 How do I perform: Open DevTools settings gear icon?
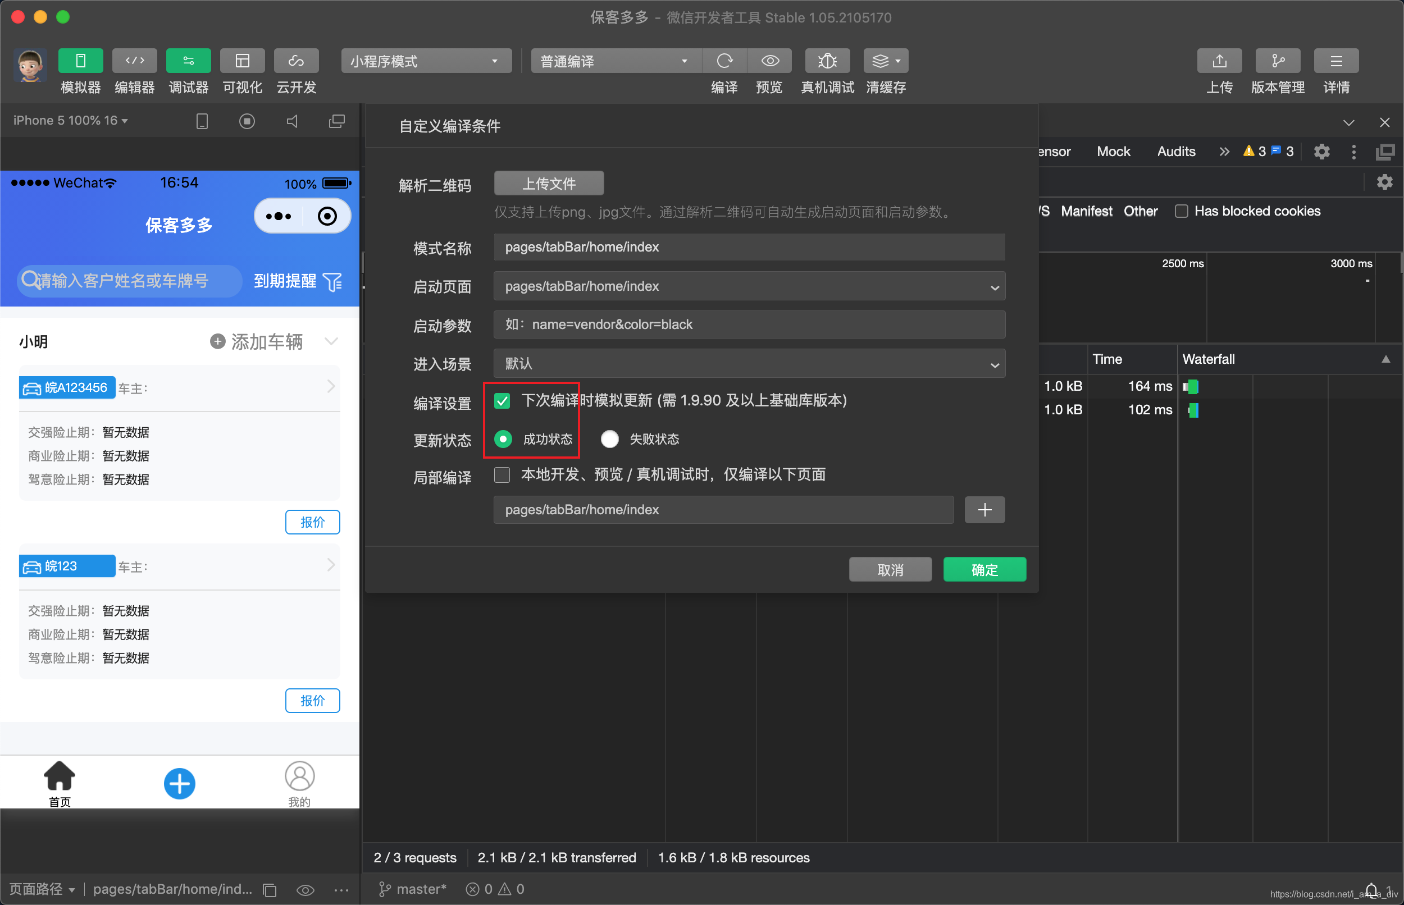(x=1321, y=152)
